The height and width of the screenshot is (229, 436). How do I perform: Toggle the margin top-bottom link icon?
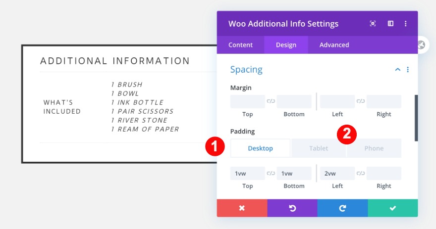click(271, 101)
